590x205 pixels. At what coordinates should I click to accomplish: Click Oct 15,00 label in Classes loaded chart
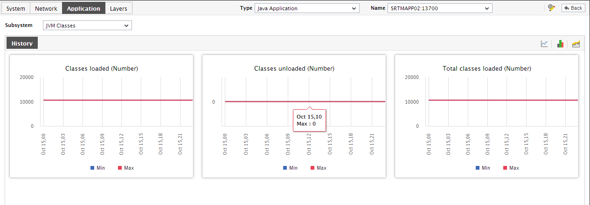coord(43,144)
